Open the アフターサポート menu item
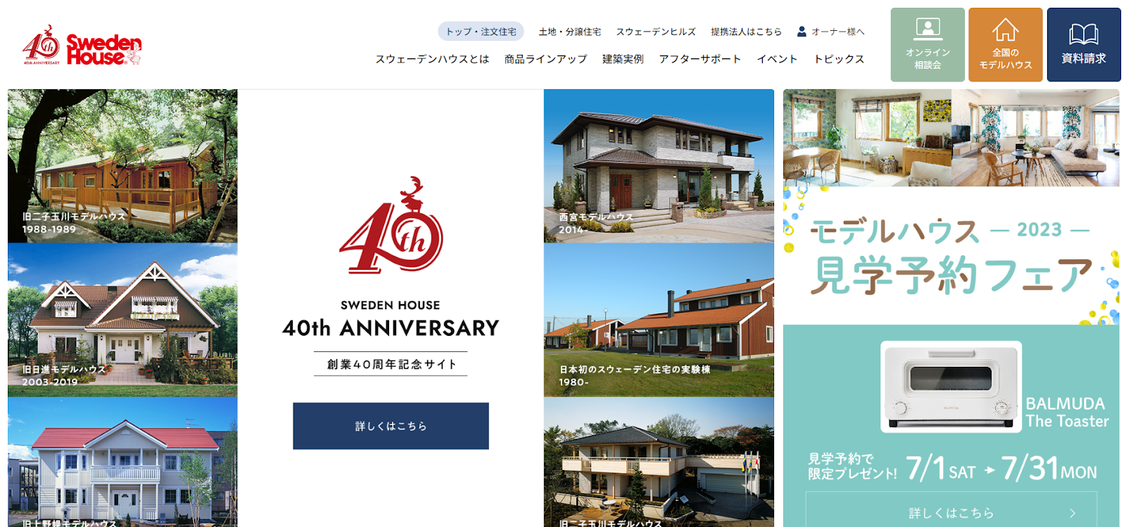1126x527 pixels. 700,59
